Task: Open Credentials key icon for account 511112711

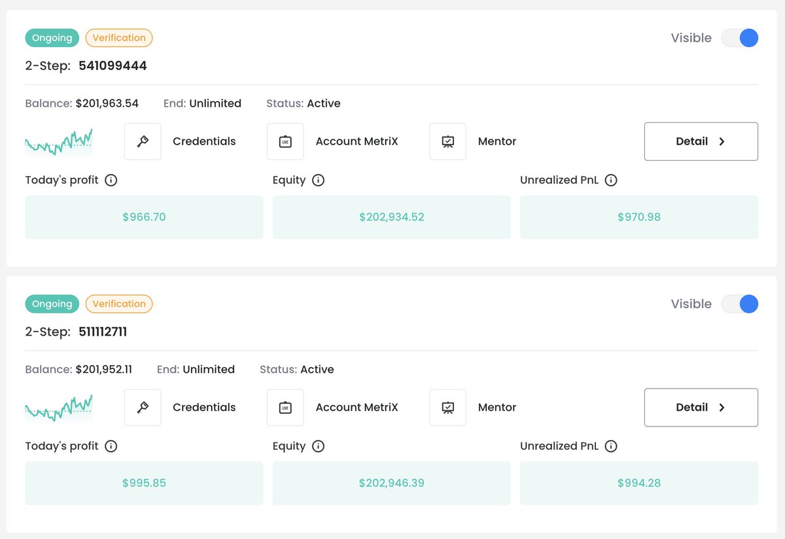Action: pos(143,408)
